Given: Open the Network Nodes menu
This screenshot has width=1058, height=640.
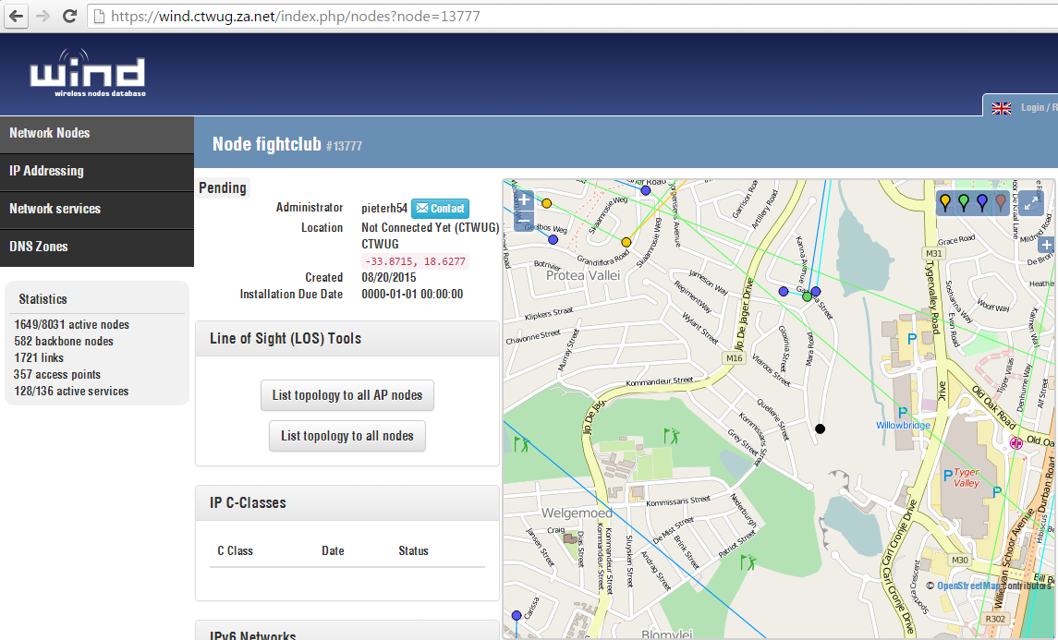Looking at the screenshot, I should pos(97,133).
